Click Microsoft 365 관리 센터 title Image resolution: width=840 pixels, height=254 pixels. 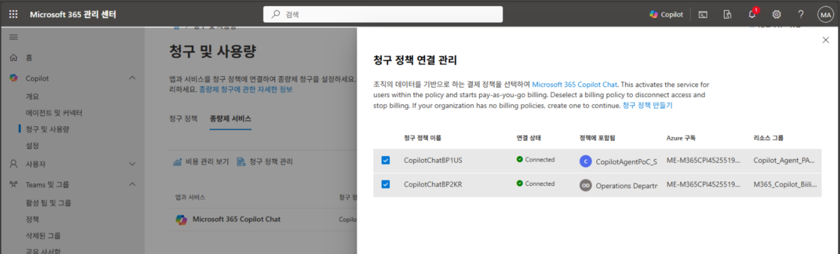[73, 14]
